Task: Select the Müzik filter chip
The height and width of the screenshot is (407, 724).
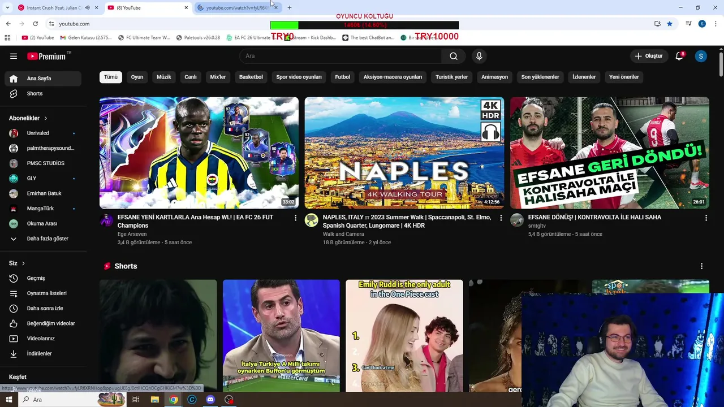Action: (x=164, y=77)
